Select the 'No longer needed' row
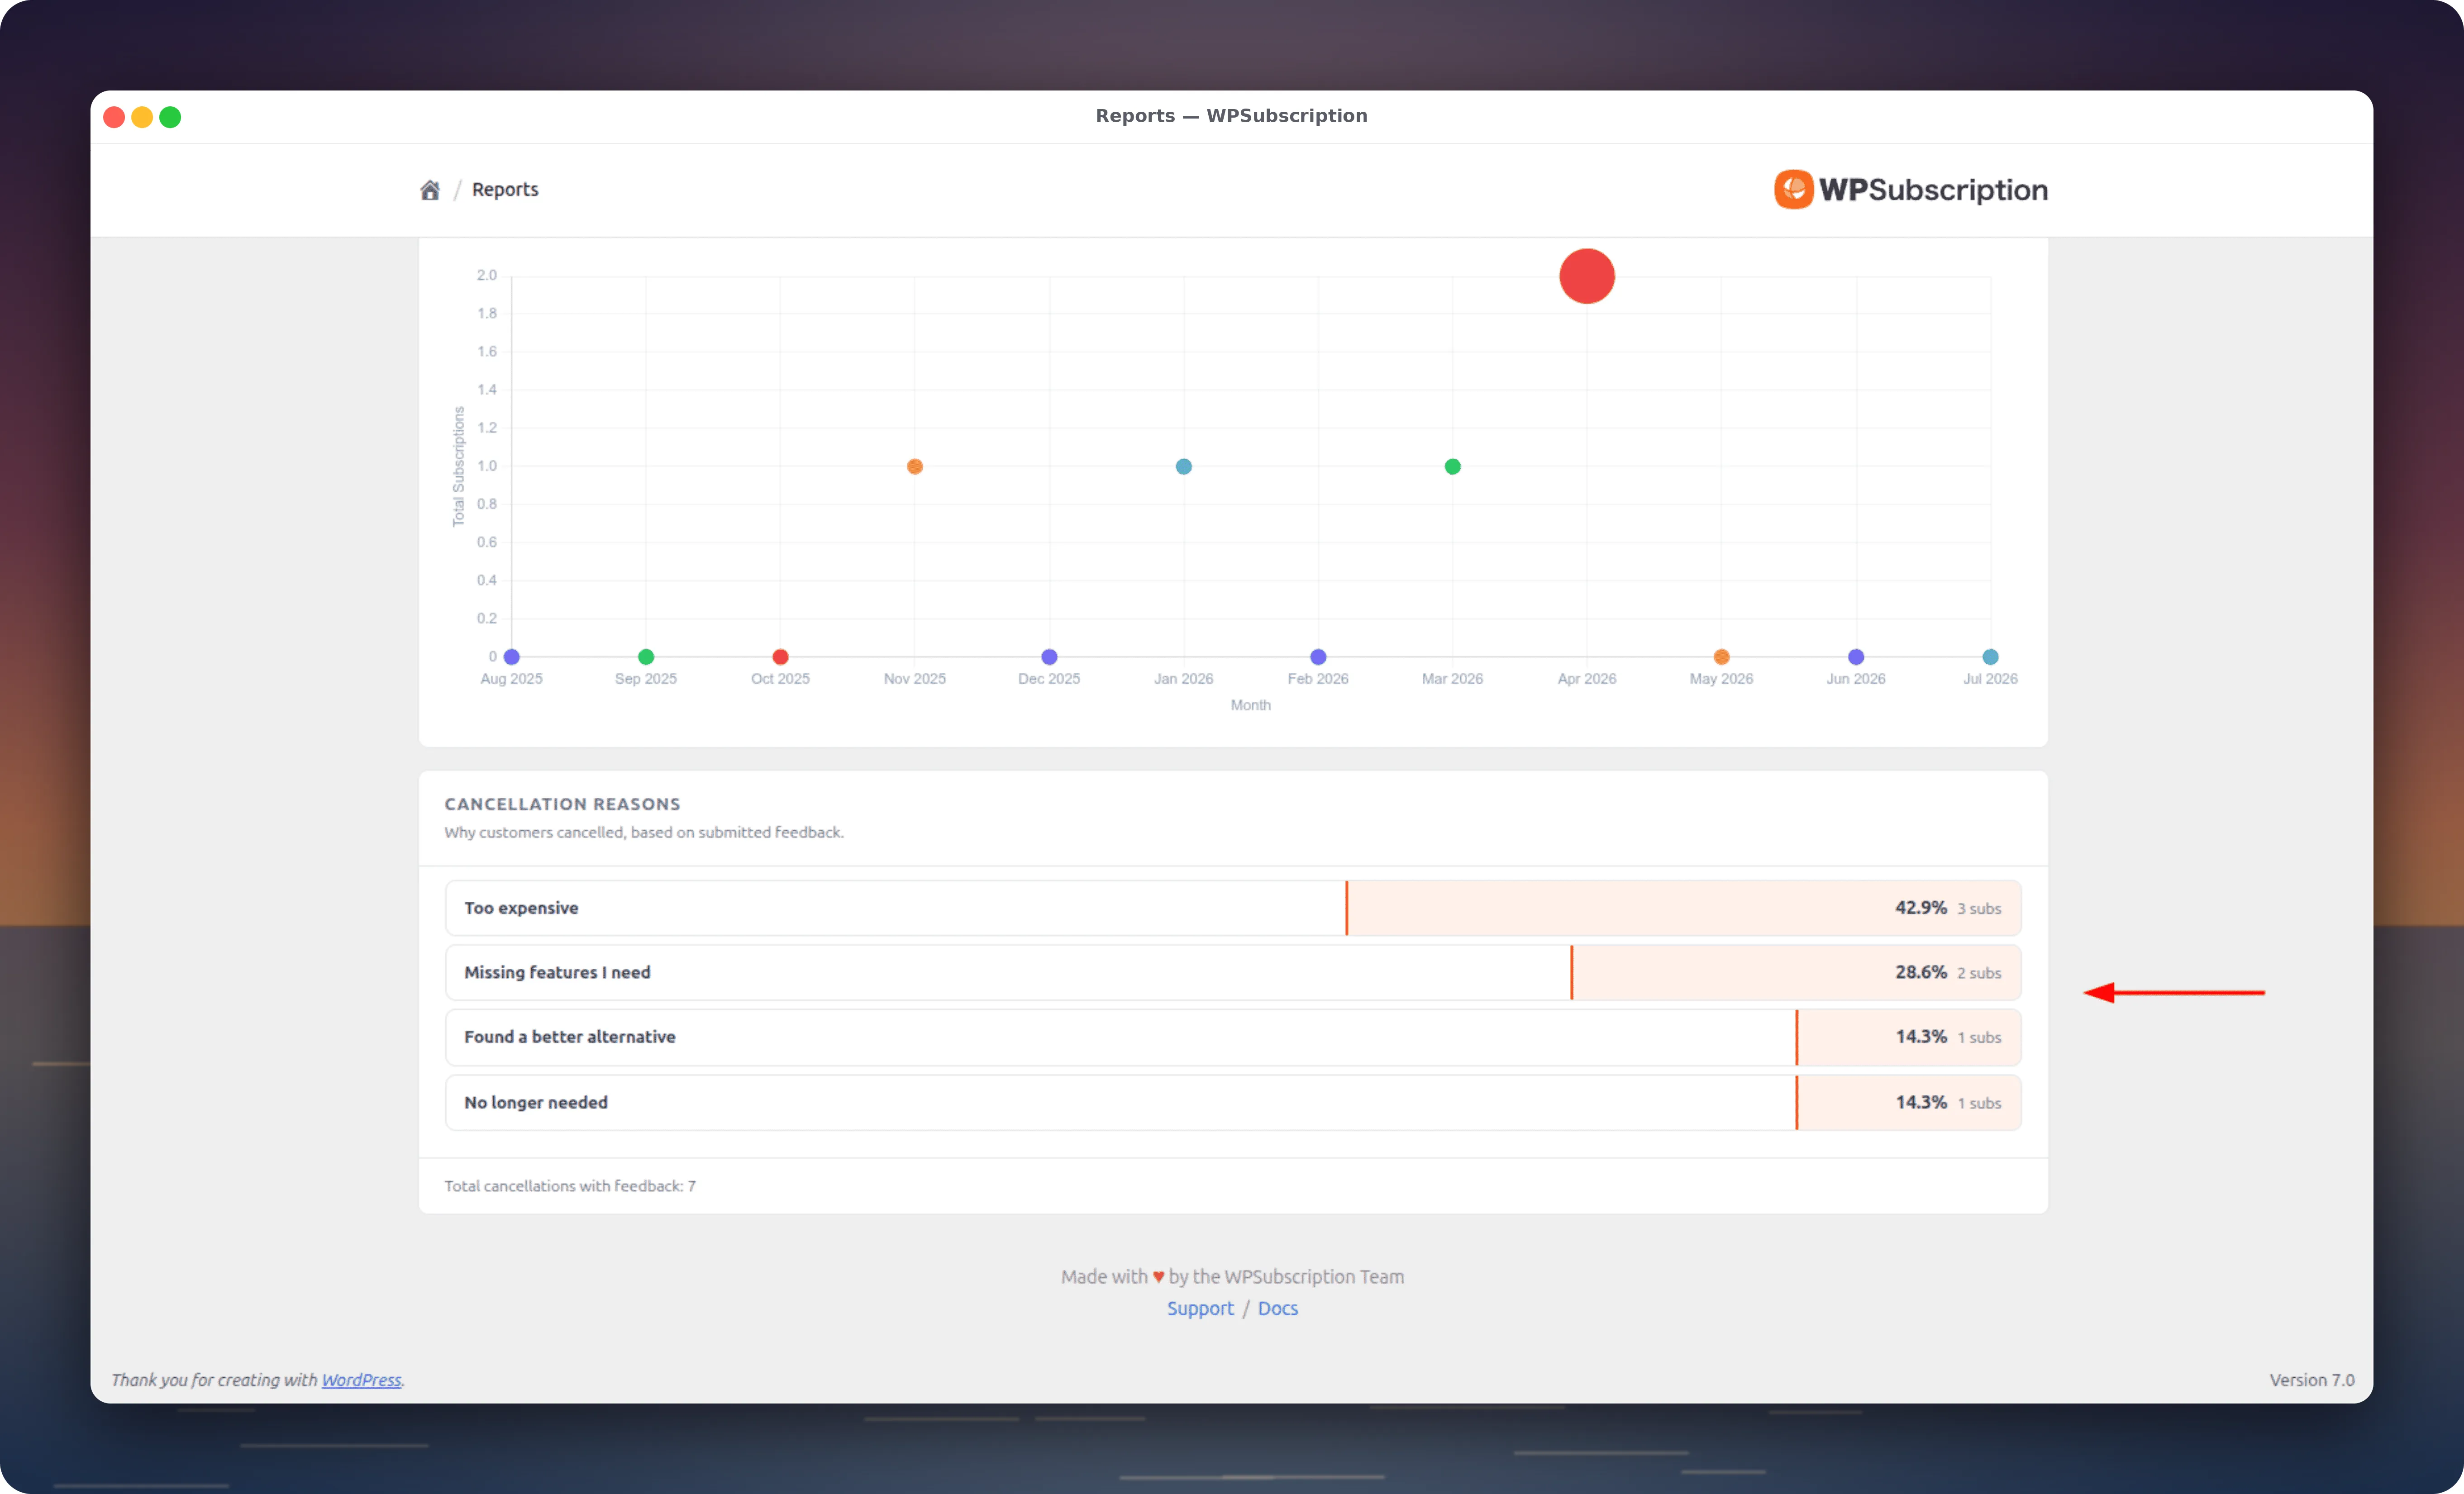2464x1494 pixels. point(1233,1103)
